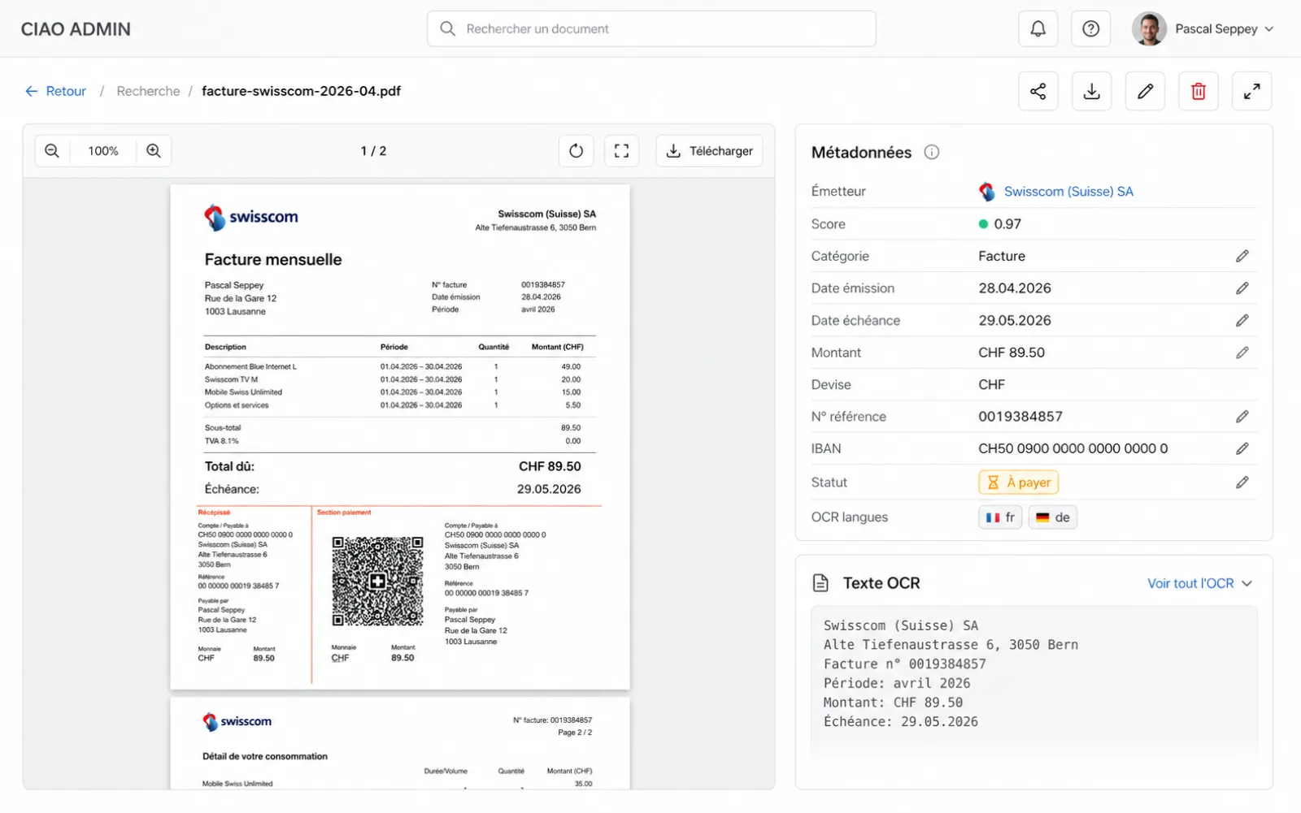Select the CHF 89.50 metadata amount
This screenshot has width=1301, height=813.
pos(1012,352)
